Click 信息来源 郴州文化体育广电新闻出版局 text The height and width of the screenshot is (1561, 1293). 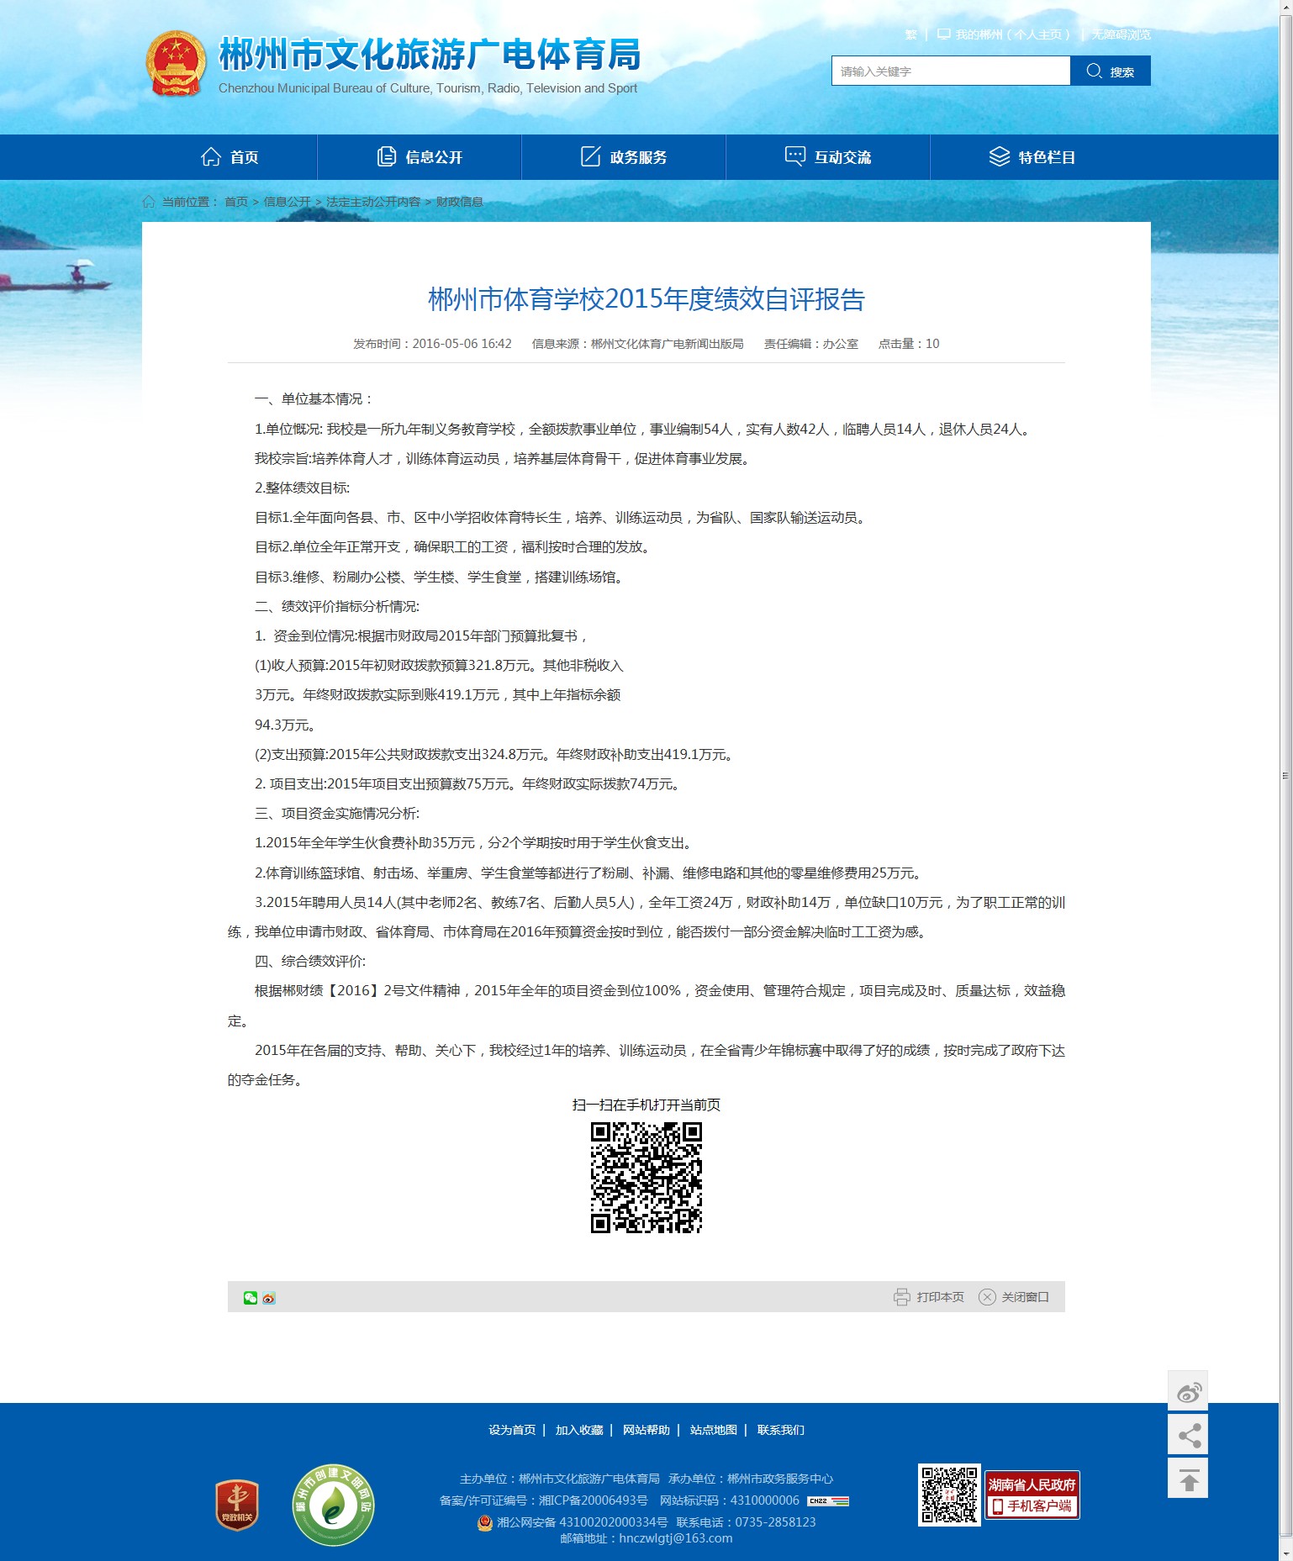(x=638, y=344)
